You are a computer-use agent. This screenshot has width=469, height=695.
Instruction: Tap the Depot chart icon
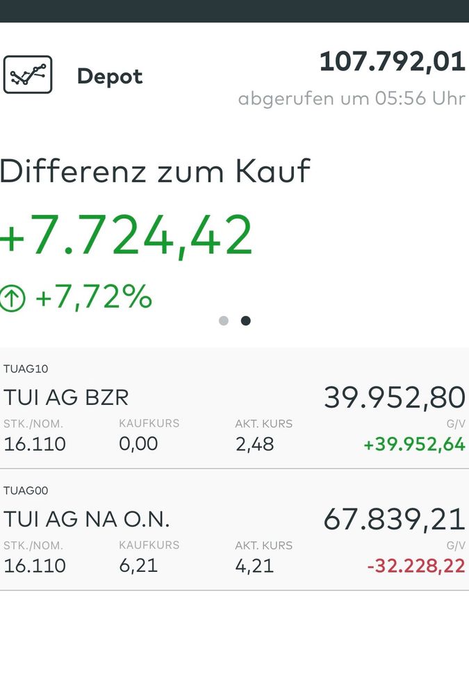[28, 75]
